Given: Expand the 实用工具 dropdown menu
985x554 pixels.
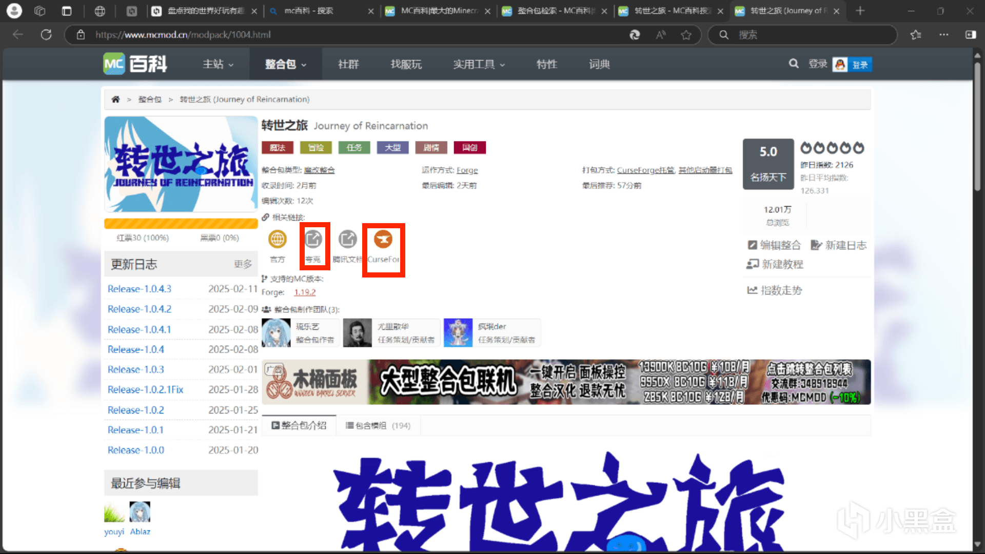Looking at the screenshot, I should [x=479, y=64].
